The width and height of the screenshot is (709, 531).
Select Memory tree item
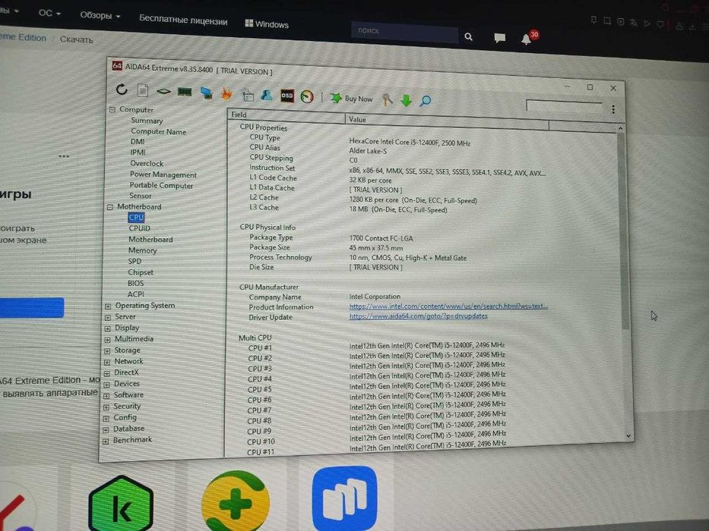[142, 250]
